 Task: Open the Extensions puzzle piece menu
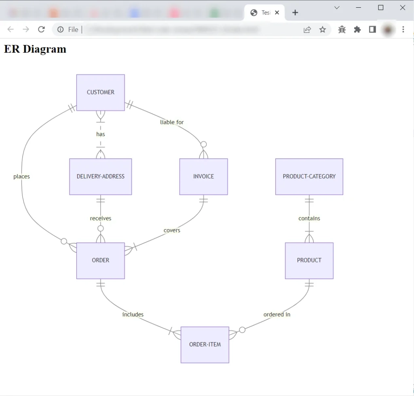[x=357, y=29]
